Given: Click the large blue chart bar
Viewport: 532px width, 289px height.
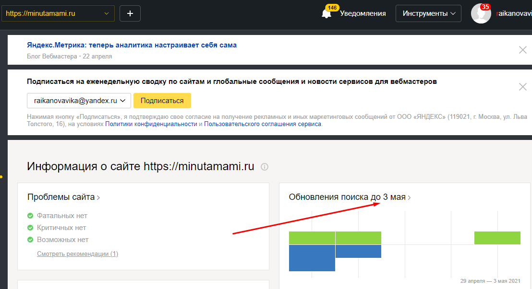Looking at the screenshot, I should [312, 258].
